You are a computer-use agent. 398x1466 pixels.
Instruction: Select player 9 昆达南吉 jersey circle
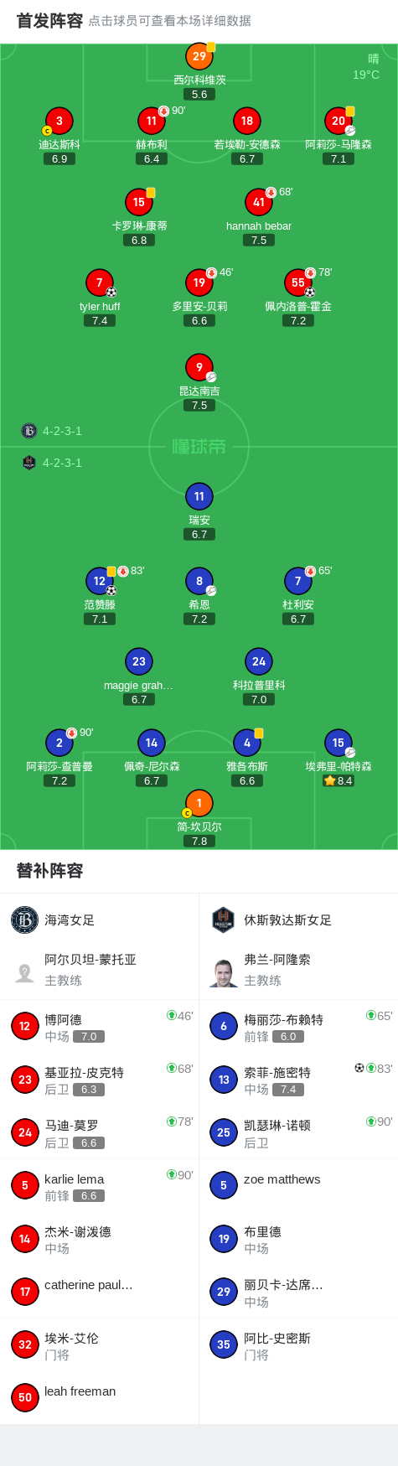[199, 367]
